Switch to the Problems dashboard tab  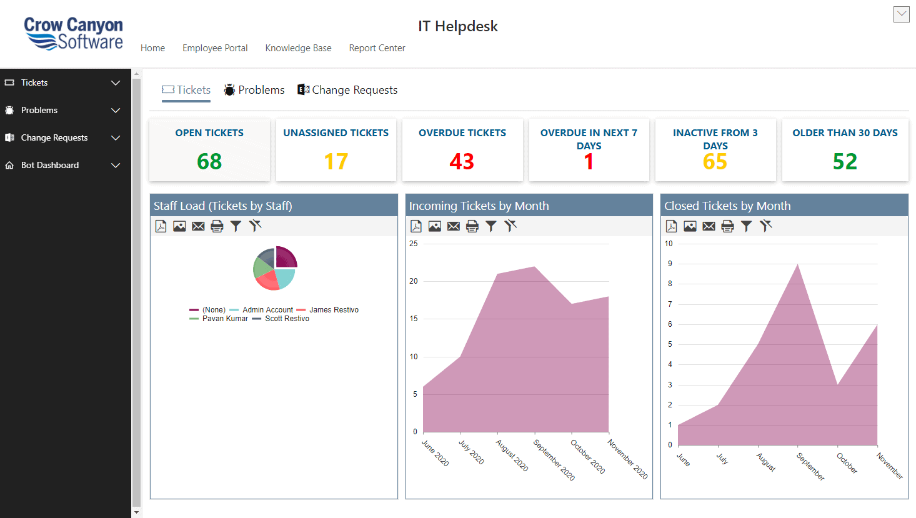pyautogui.click(x=254, y=90)
